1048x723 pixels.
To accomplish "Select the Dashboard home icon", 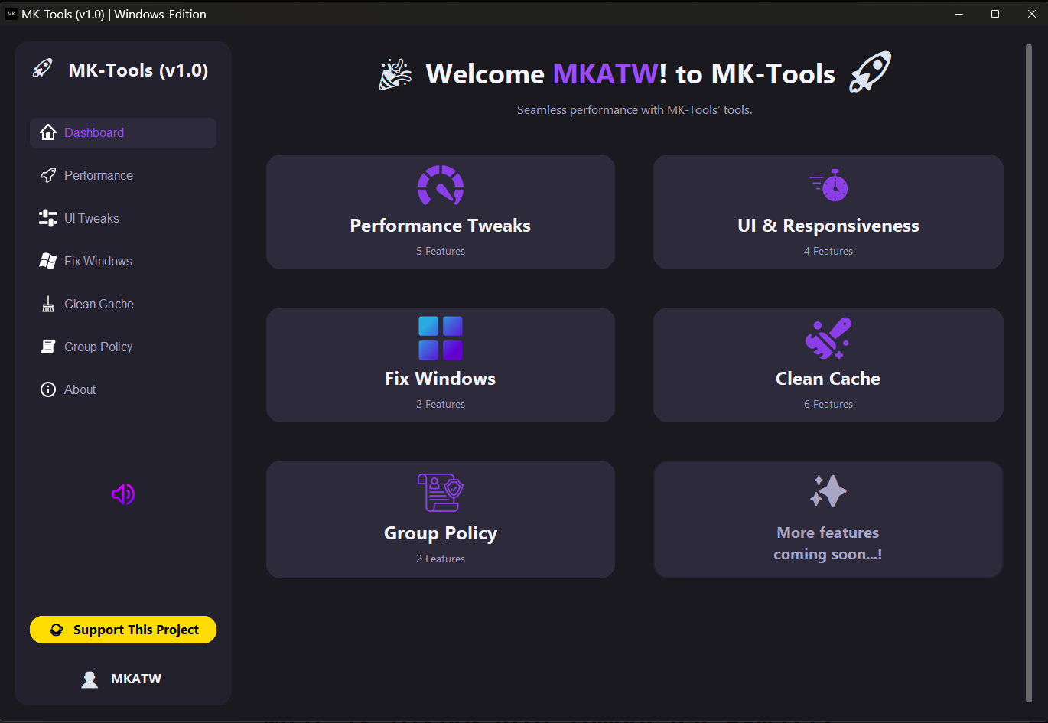I will point(47,132).
